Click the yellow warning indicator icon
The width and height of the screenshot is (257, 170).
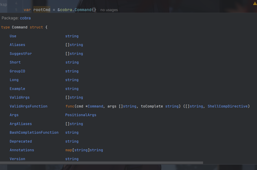[255, 4]
